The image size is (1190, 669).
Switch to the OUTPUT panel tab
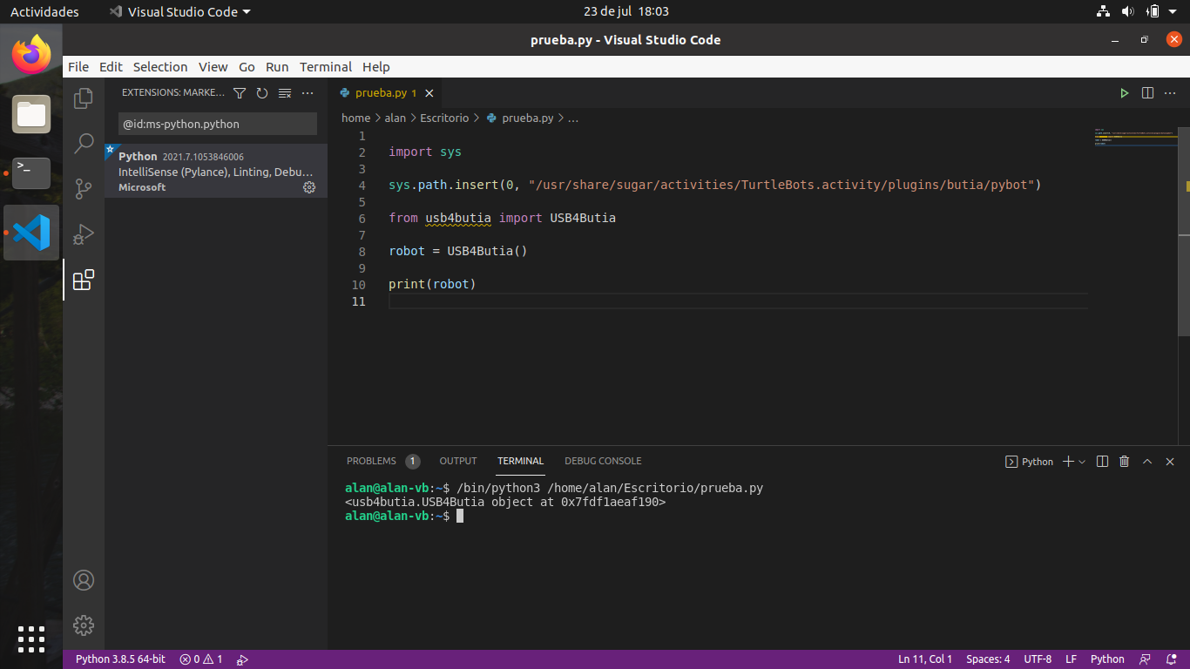pos(458,461)
